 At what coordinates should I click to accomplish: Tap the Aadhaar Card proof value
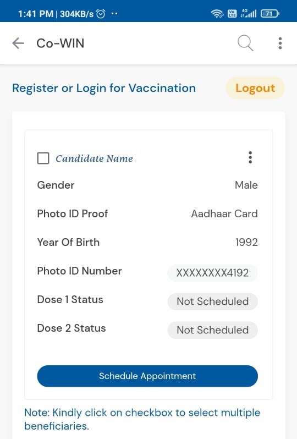click(x=224, y=213)
